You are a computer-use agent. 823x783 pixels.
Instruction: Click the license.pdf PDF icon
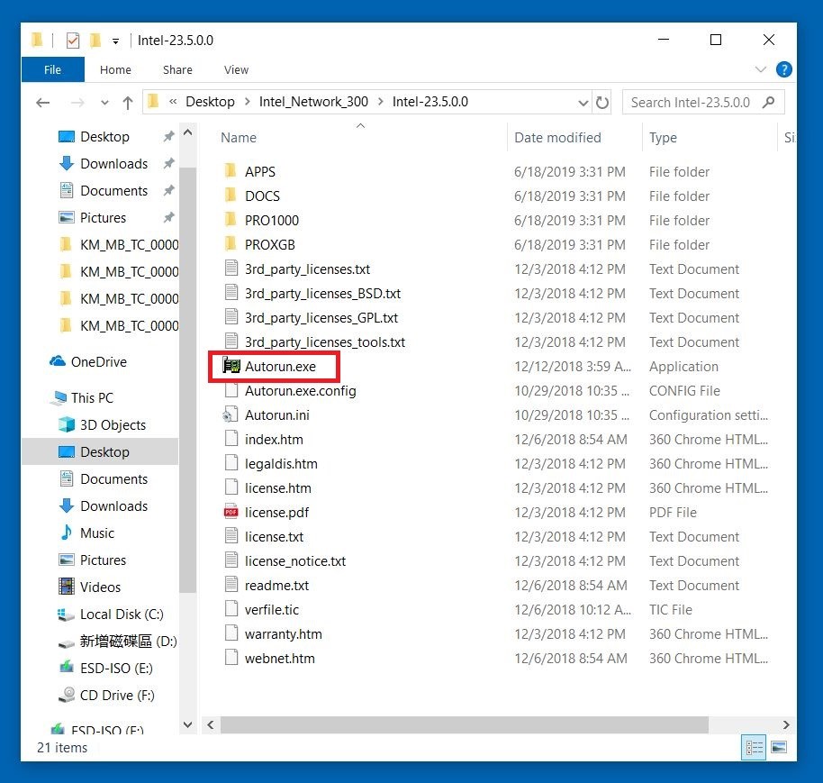click(x=231, y=513)
